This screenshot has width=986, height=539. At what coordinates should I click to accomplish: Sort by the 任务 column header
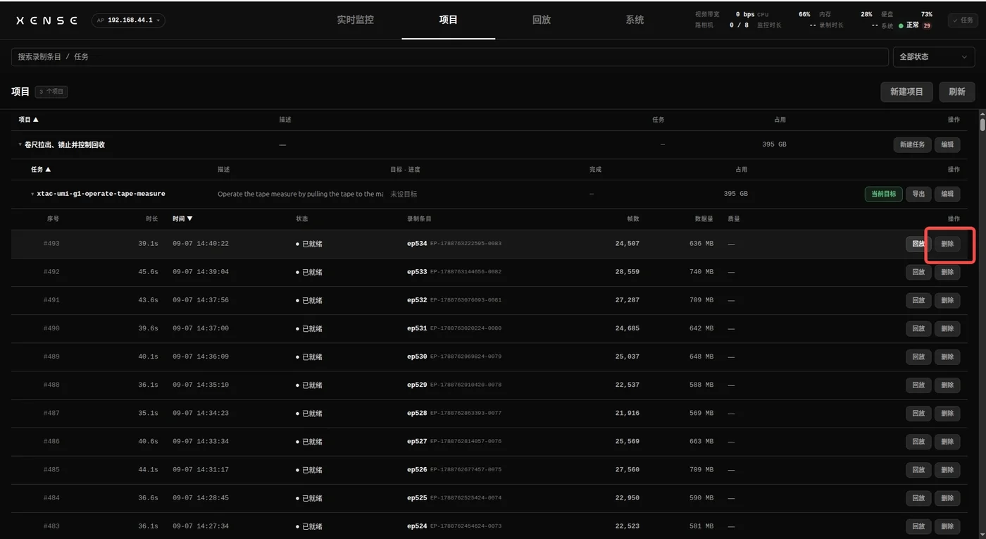tap(41, 169)
